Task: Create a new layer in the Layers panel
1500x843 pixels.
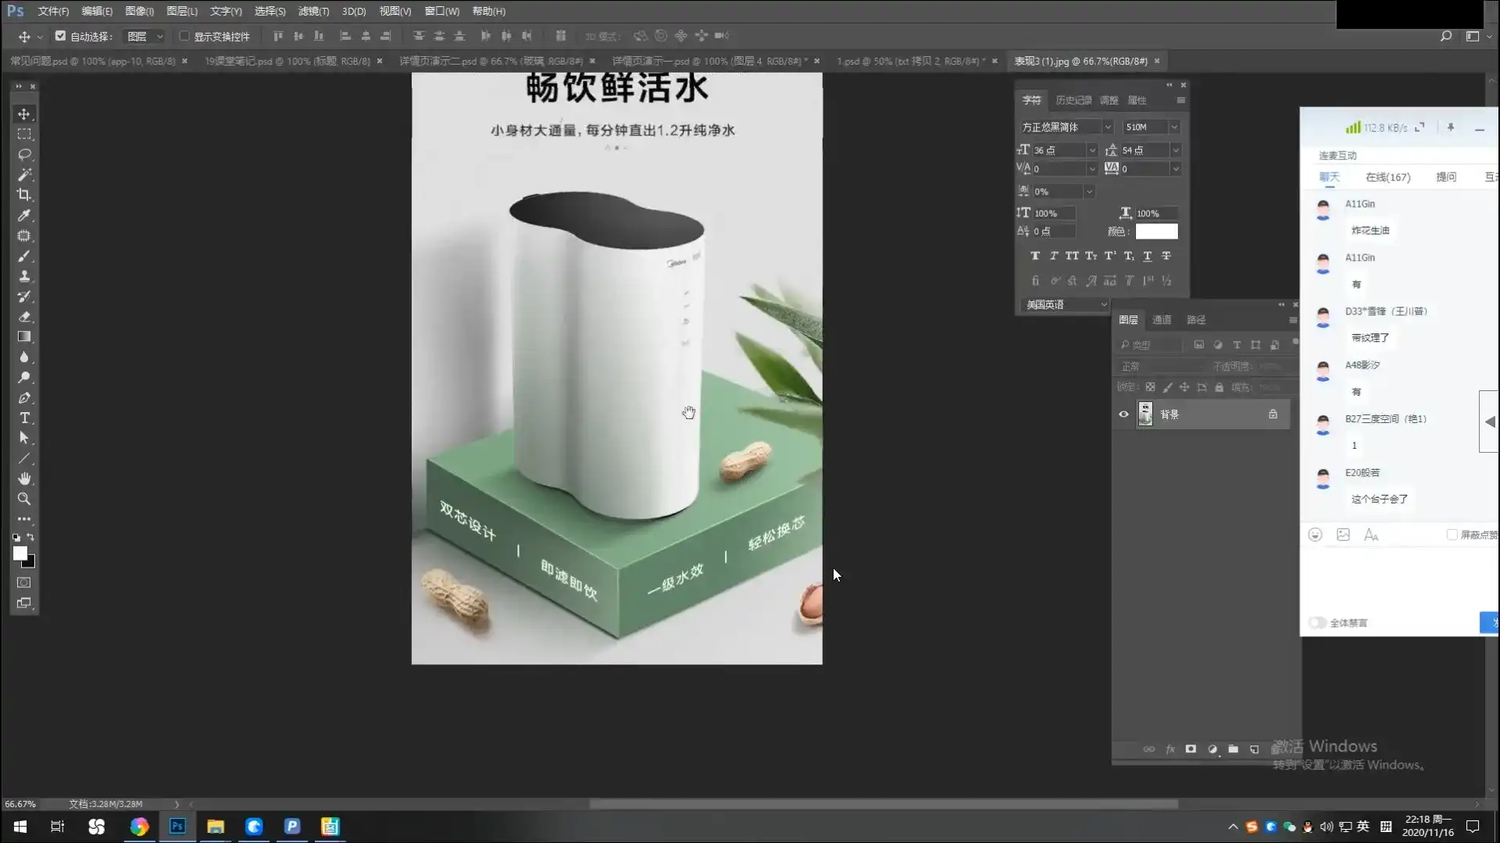Action: (x=1254, y=749)
